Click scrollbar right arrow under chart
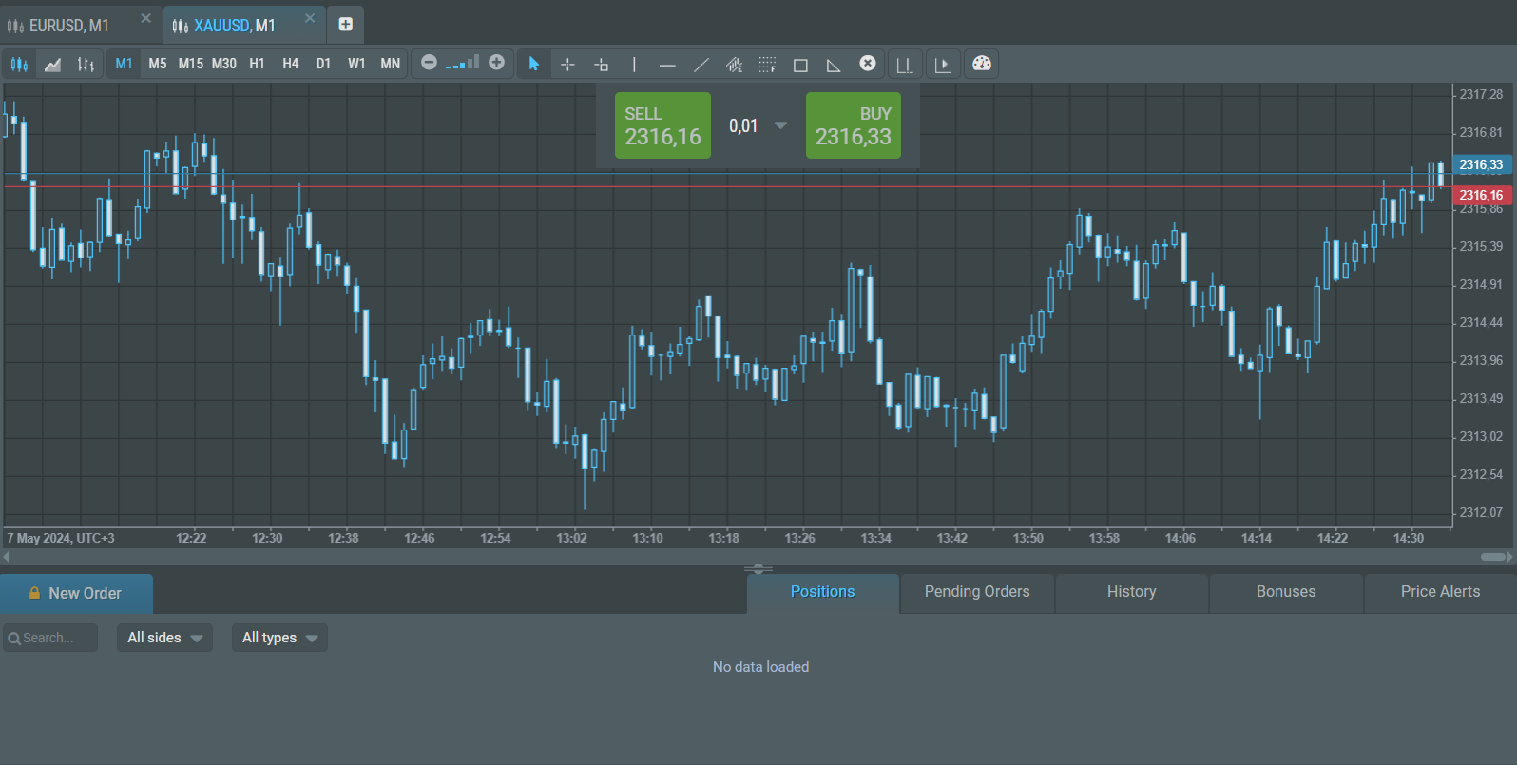This screenshot has width=1517, height=765. click(1510, 557)
